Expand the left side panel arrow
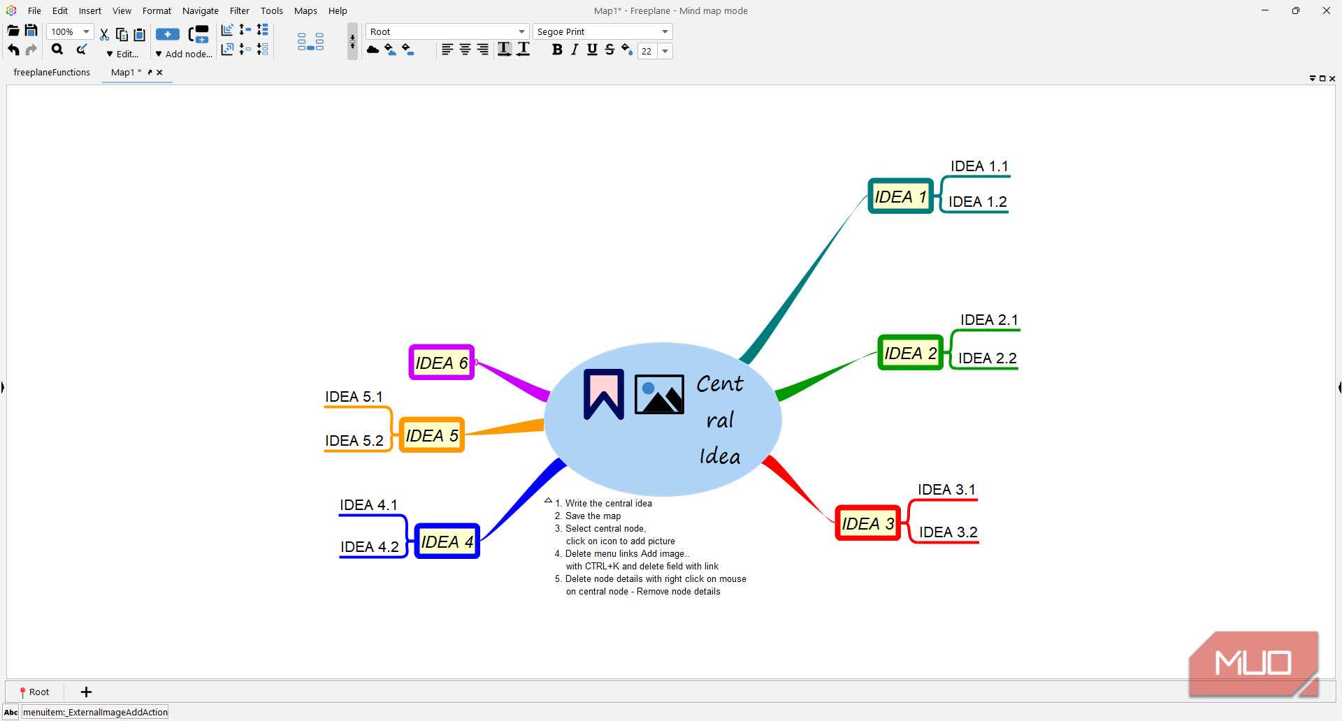Image resolution: width=1342 pixels, height=721 pixels. tap(2, 386)
